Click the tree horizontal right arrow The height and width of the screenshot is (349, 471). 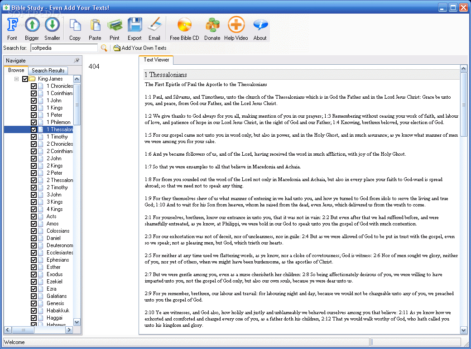pyautogui.click(x=69, y=330)
